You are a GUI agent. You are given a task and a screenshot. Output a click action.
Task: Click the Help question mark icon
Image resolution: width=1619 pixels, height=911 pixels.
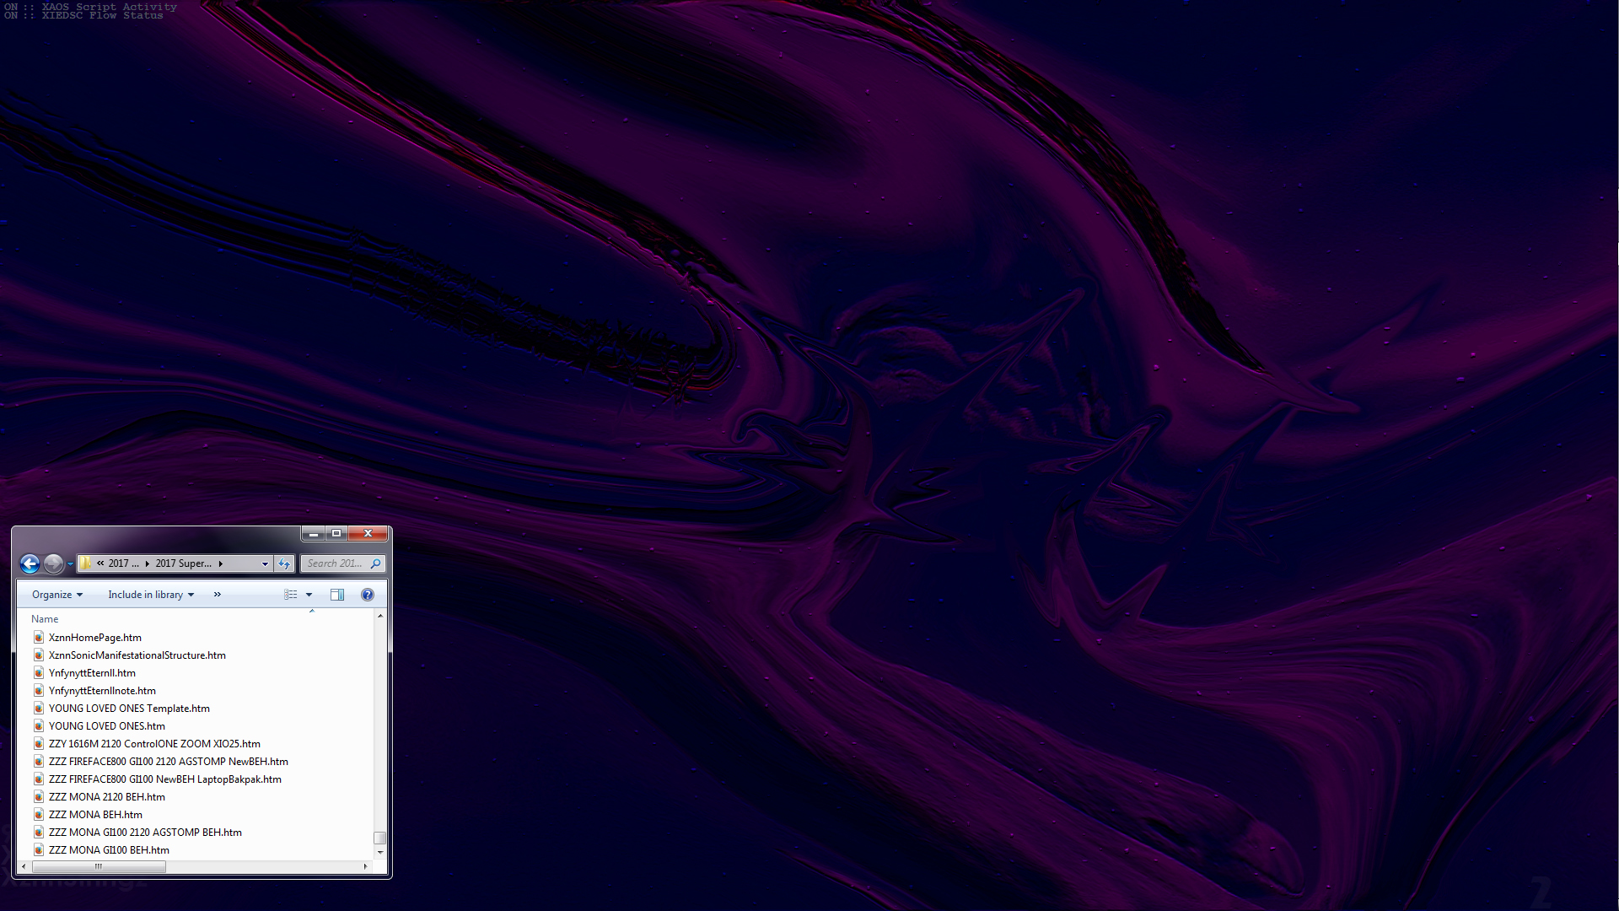tap(367, 595)
